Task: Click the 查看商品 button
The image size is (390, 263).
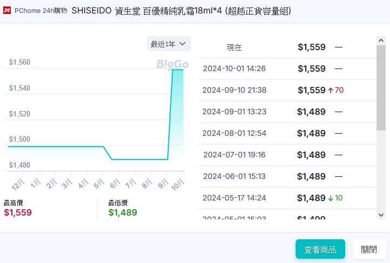Action: tap(320, 250)
